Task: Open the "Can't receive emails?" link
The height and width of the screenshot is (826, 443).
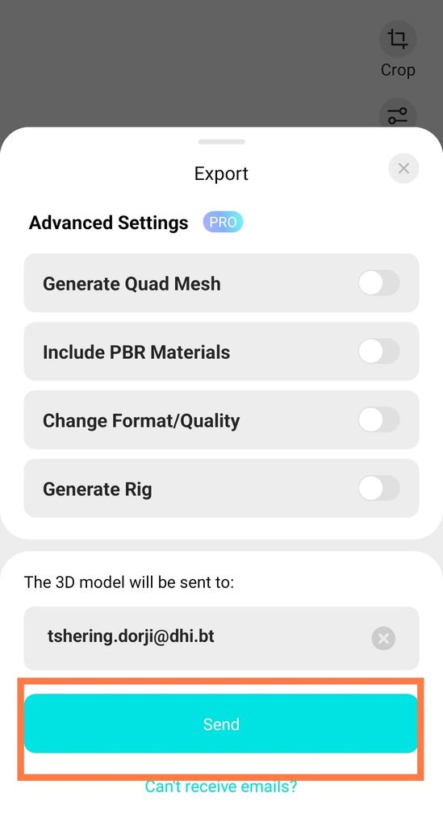Action: tap(221, 786)
